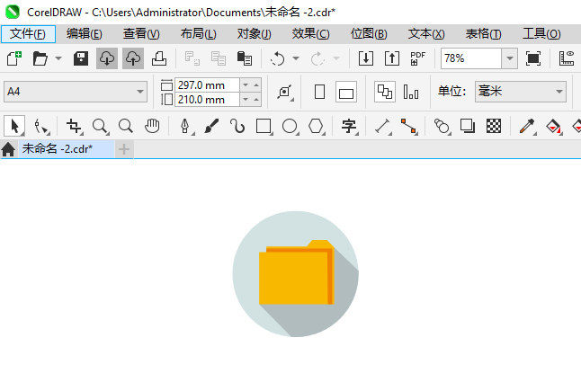Open the Undo history dropdown

click(x=296, y=58)
